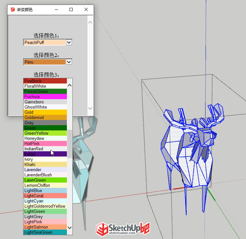Select IndianRed list entry
This screenshot has height=239, width=246.
pos(45,149)
